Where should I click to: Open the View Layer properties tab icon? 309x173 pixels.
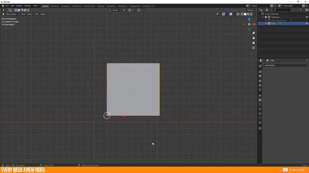coord(260,81)
